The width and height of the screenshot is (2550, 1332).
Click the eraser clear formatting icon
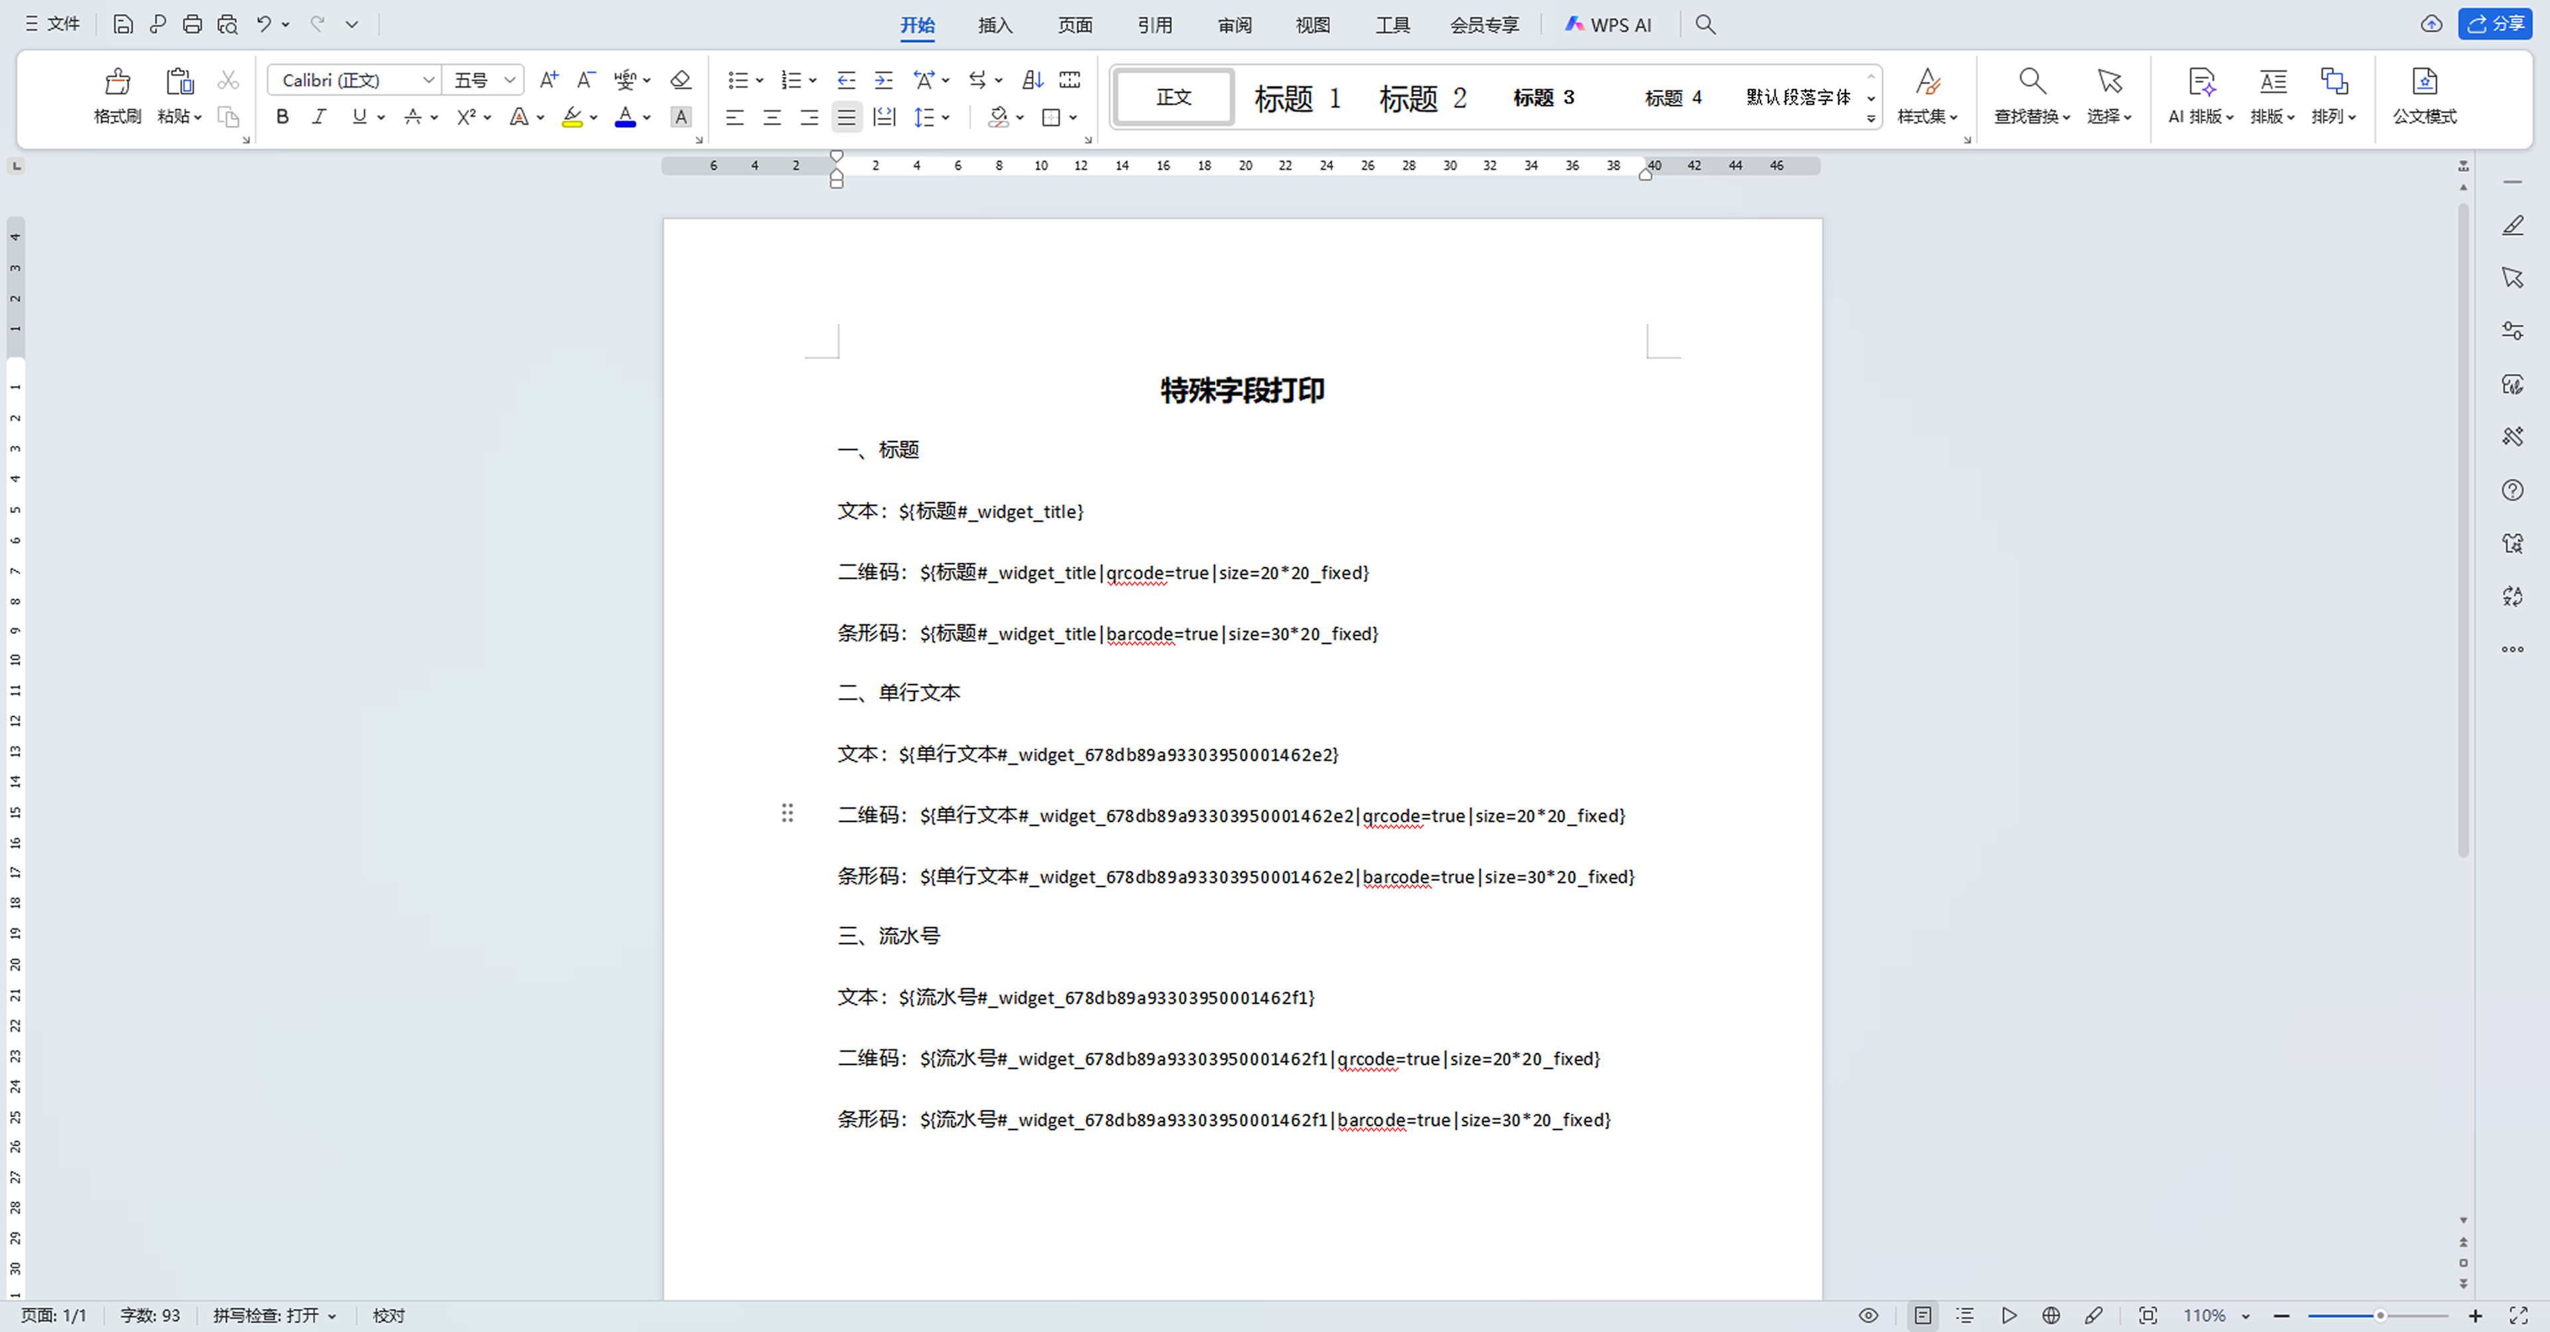click(x=680, y=80)
